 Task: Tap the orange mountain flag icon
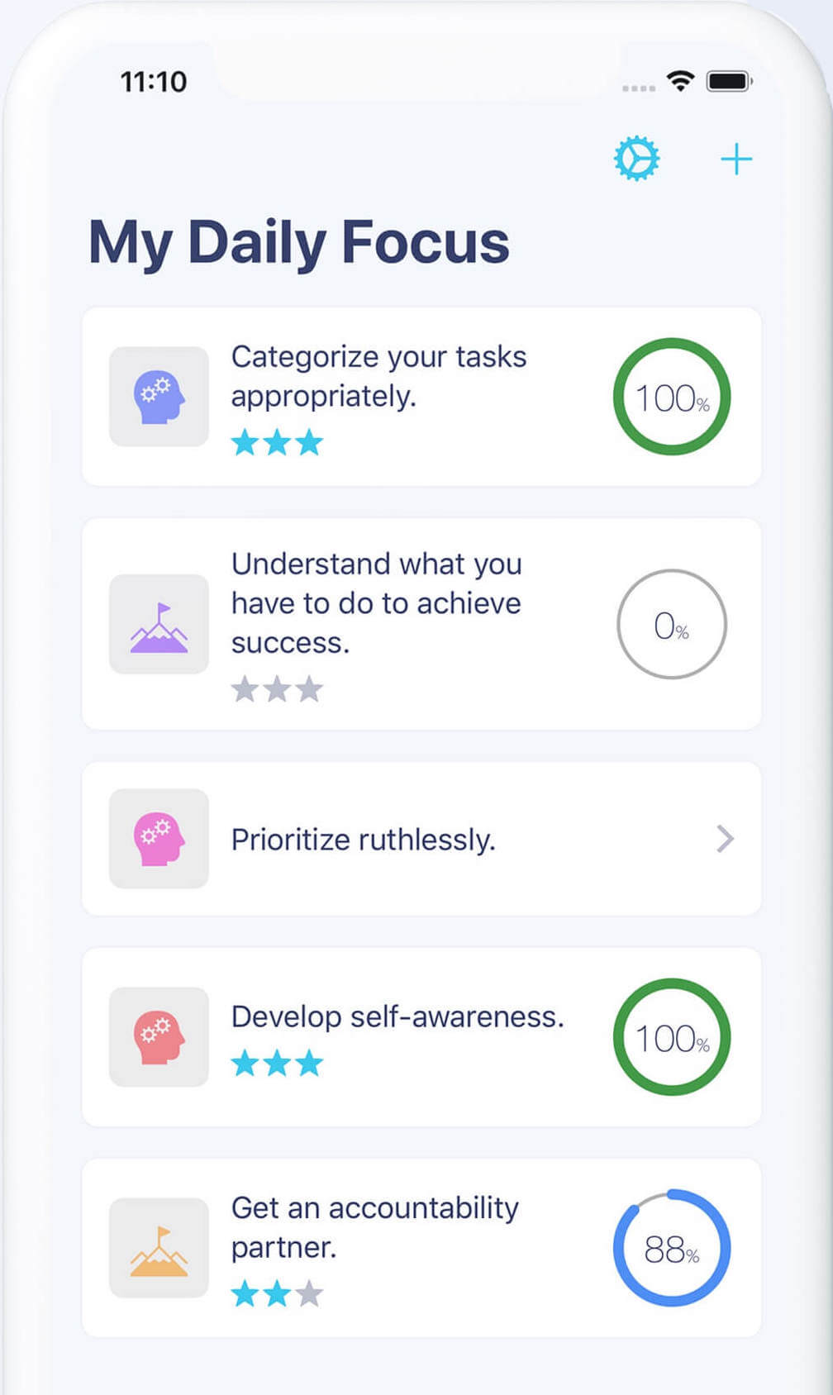pos(159,1248)
